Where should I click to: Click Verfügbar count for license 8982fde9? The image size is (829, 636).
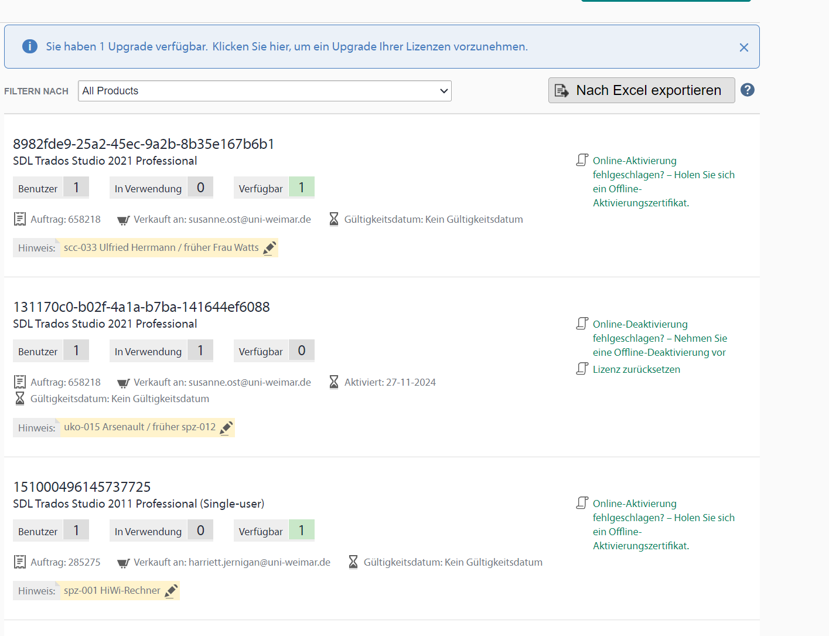click(302, 188)
